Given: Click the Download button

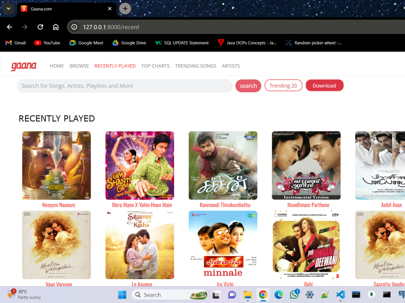Looking at the screenshot, I should click(x=324, y=86).
